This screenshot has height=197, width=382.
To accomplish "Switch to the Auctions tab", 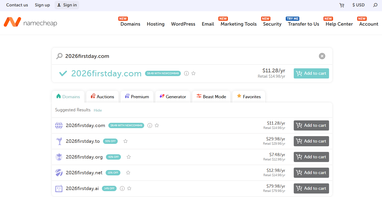I will (102, 97).
